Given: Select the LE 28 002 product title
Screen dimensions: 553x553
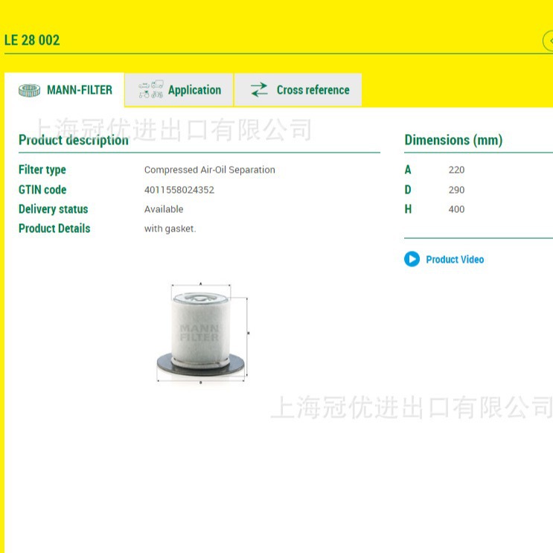Looking at the screenshot, I should (32, 40).
